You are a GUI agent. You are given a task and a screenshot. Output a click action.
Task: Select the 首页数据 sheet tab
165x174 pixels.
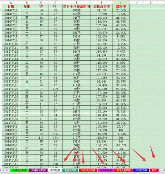pos(55,170)
